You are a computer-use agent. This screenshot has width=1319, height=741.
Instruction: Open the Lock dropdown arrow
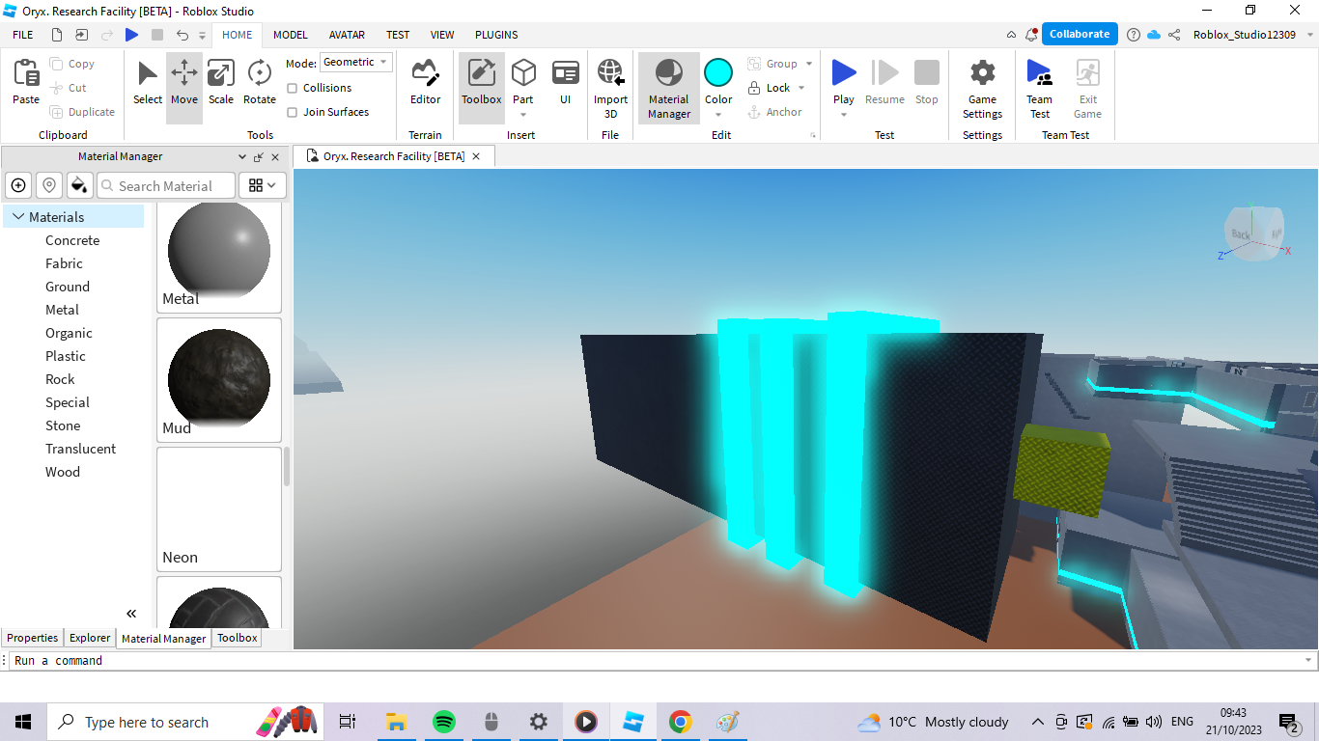point(801,88)
